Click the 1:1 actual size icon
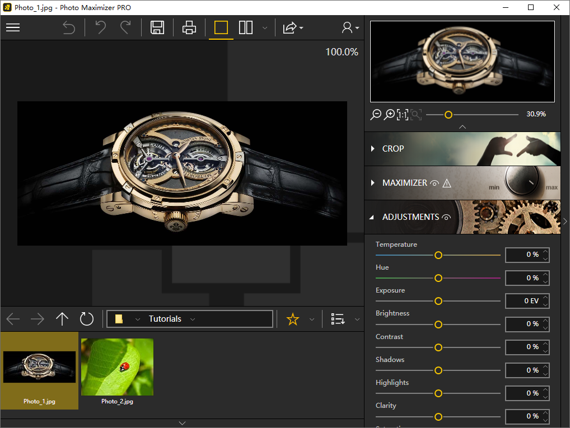 point(403,115)
